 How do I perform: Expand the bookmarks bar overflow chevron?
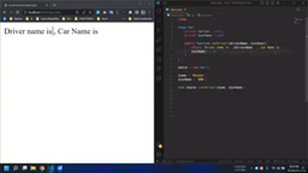point(123,19)
